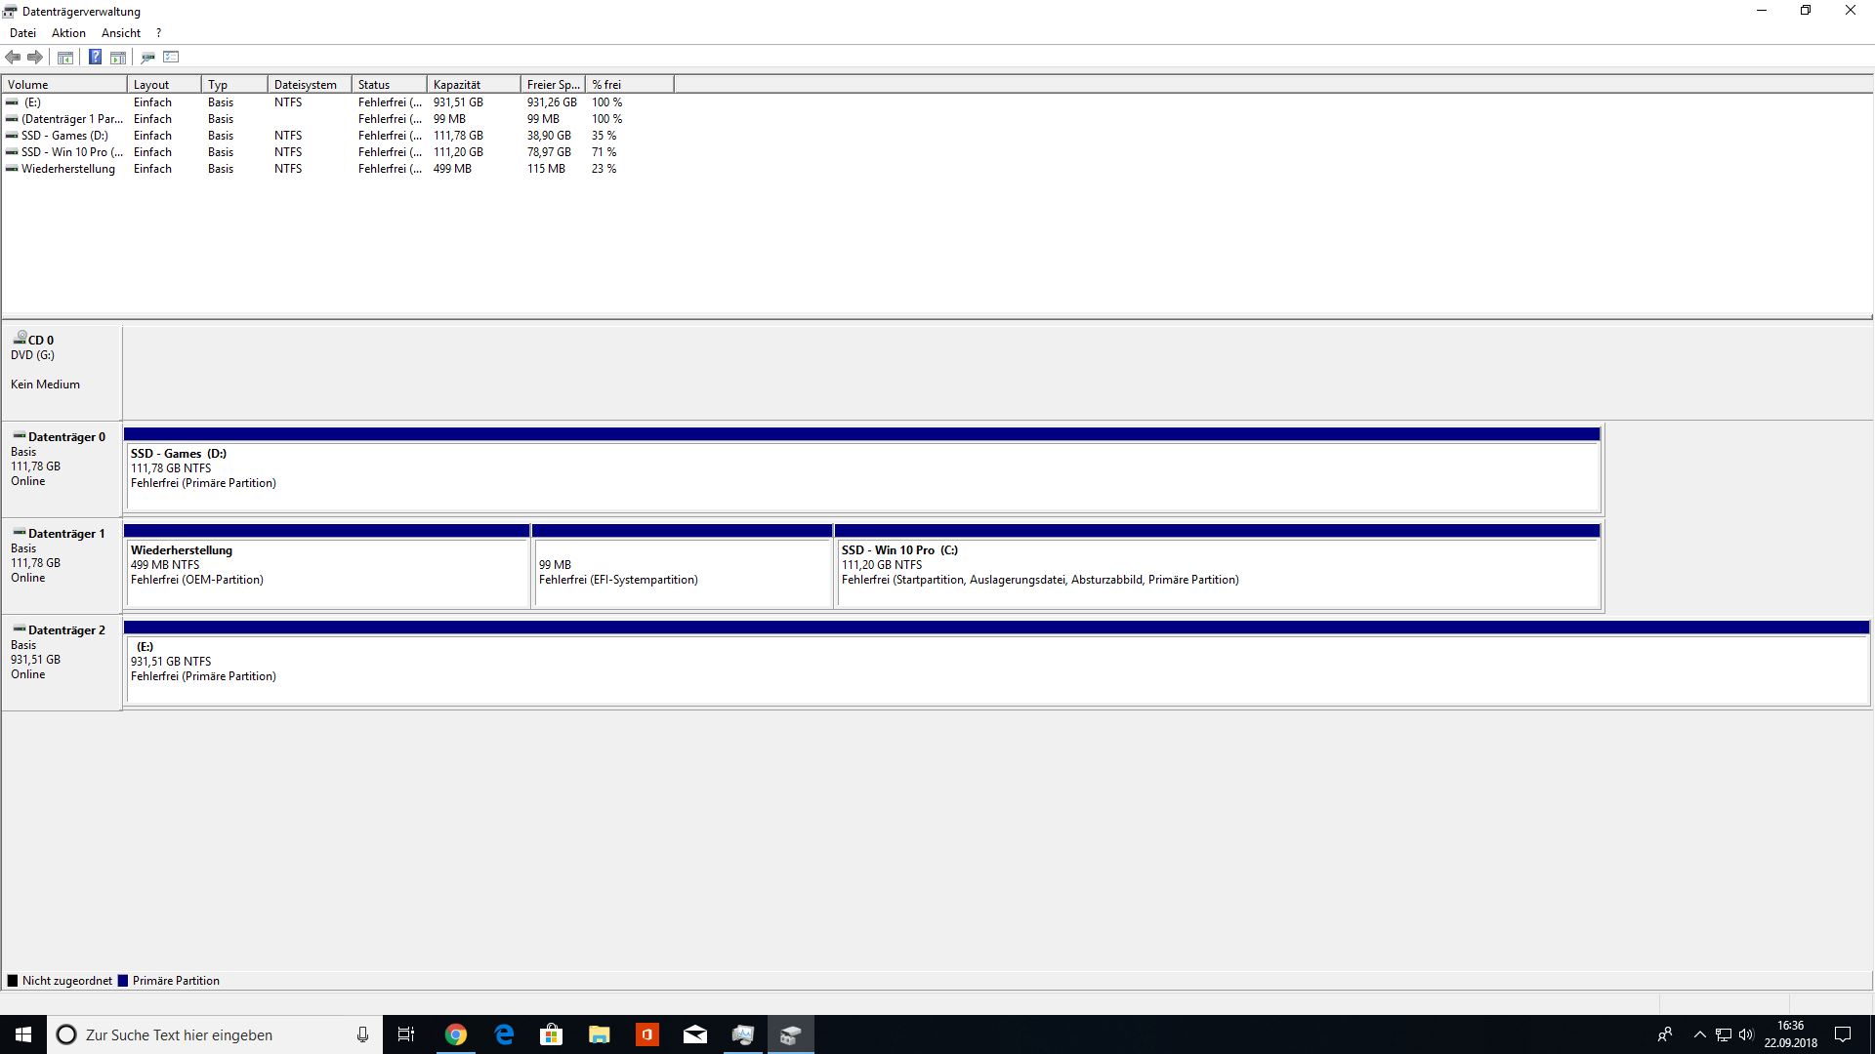Image resolution: width=1875 pixels, height=1054 pixels.
Task: Open the Aktion menu
Action: coord(68,33)
